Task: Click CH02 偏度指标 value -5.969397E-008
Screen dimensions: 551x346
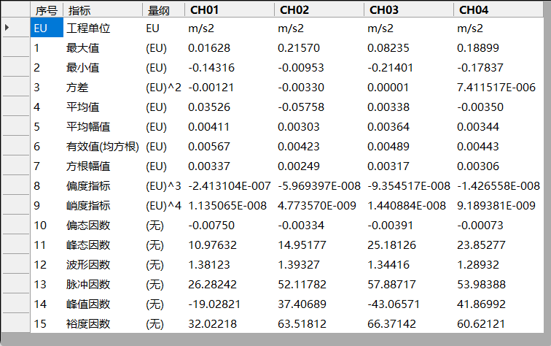Action: coord(318,185)
